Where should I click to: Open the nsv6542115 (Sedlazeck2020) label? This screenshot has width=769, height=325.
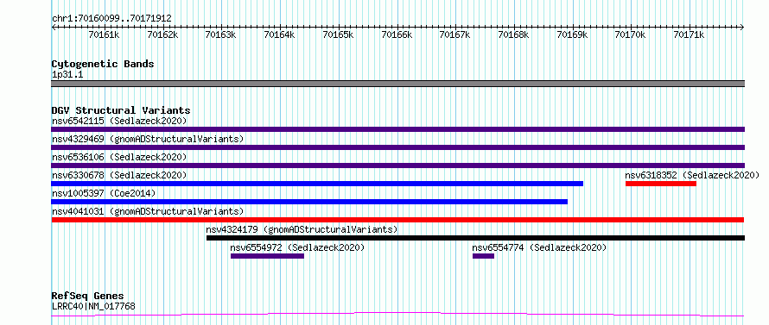click(119, 121)
